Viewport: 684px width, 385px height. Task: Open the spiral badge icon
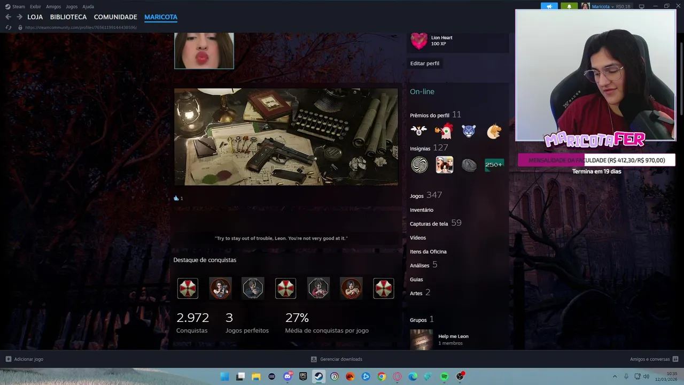419,165
